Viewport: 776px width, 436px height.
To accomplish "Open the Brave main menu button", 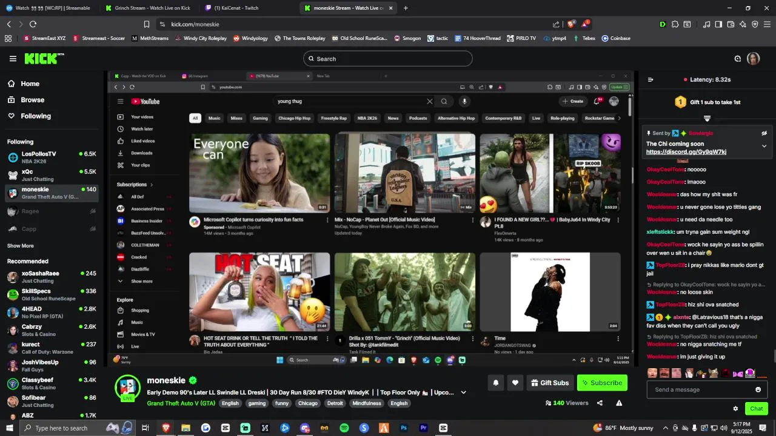I will coord(767,24).
